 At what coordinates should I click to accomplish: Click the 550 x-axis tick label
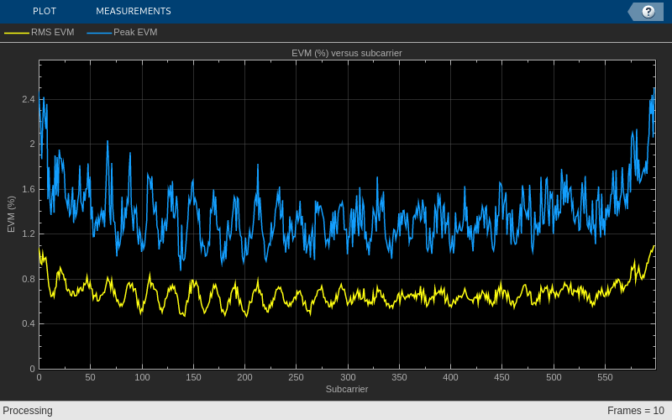[605, 377]
